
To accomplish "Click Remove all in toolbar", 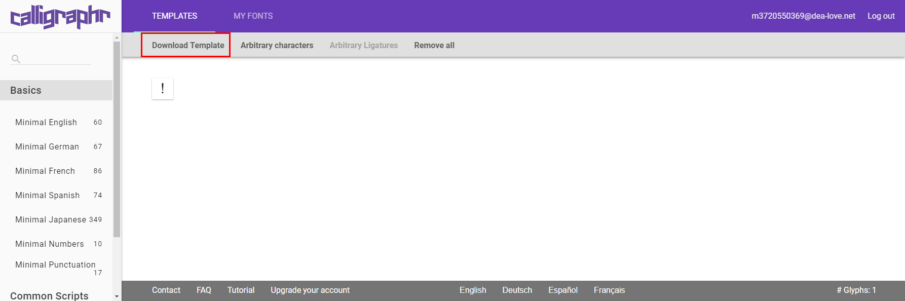I will [434, 45].
